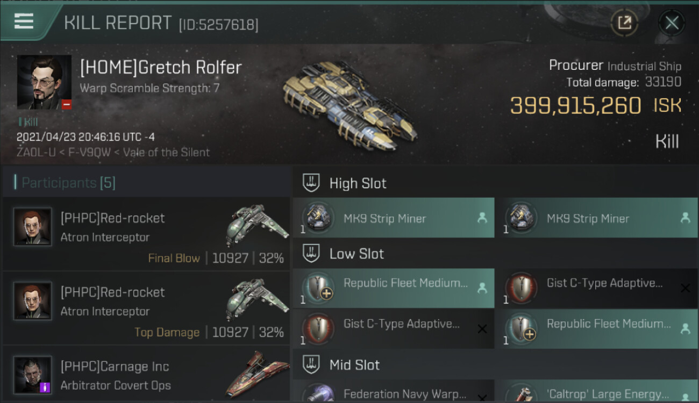Screen dimensions: 699x403
Task: Select 'Caltrop' Large Energy module row
Action: [x=597, y=393]
